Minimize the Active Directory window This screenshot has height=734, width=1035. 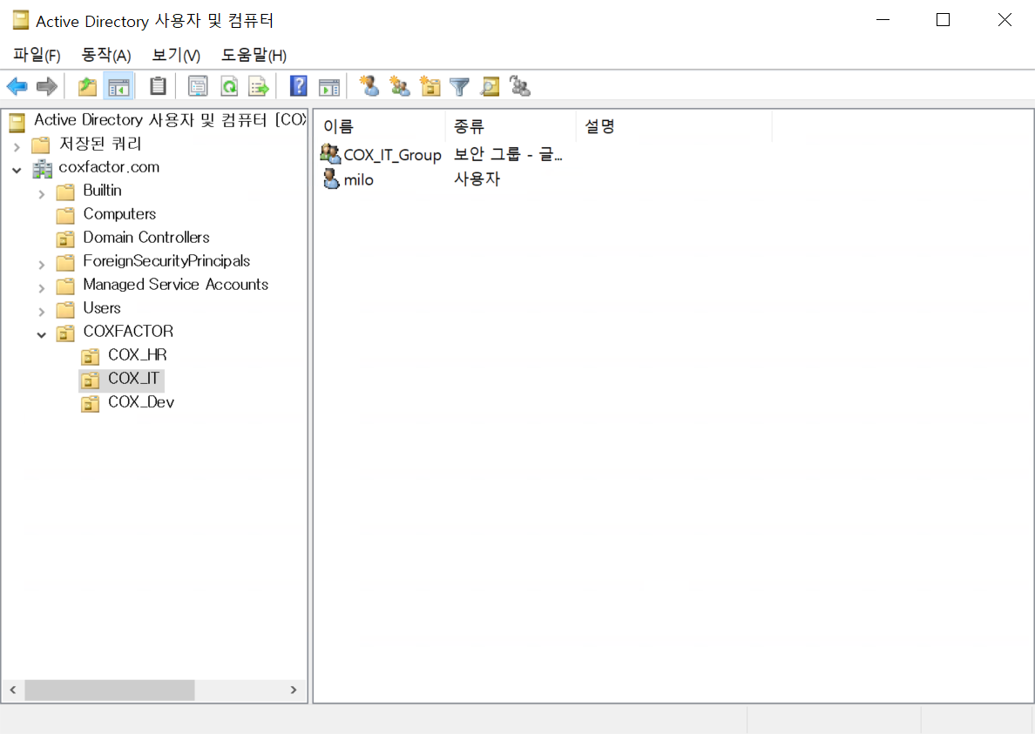pos(883,20)
